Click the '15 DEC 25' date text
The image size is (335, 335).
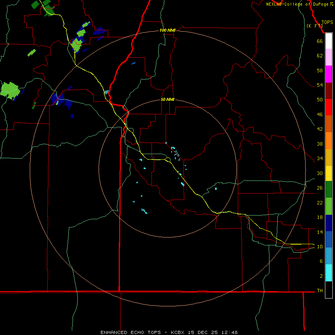pyautogui.click(x=203, y=332)
